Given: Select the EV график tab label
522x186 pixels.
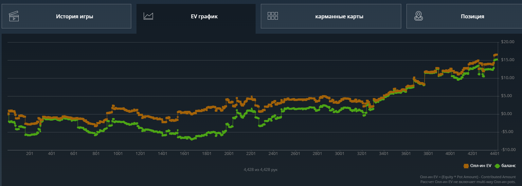Looking at the screenshot, I should pyautogui.click(x=204, y=16).
